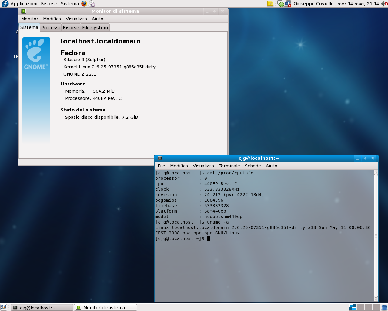The height and width of the screenshot is (311, 388).
Task: Launch Firefox from the top panel
Action: pyautogui.click(x=84, y=4)
